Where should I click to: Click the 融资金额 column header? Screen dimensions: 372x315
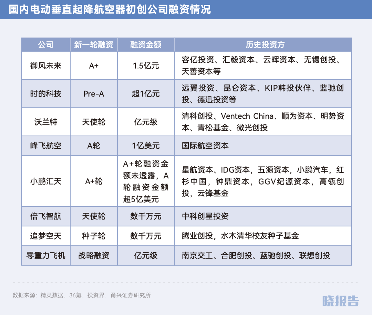tap(146, 45)
